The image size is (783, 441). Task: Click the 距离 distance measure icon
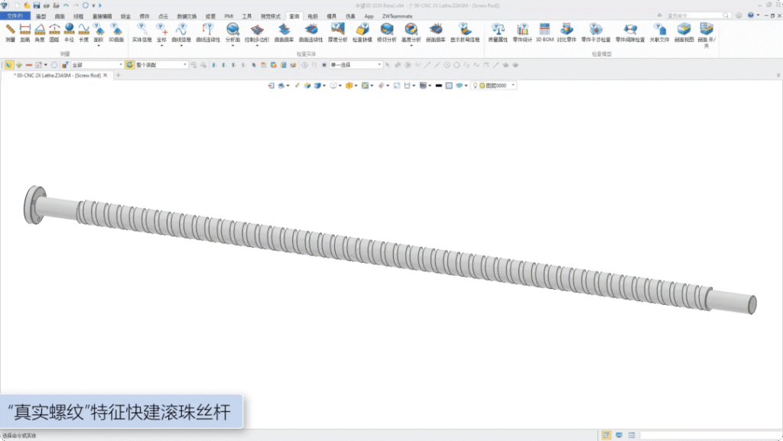click(x=24, y=31)
